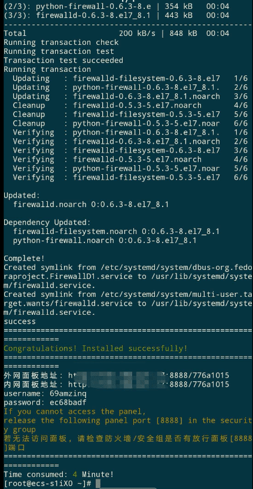Click the 'Time consumed: 4 Minute!' line

(59, 475)
